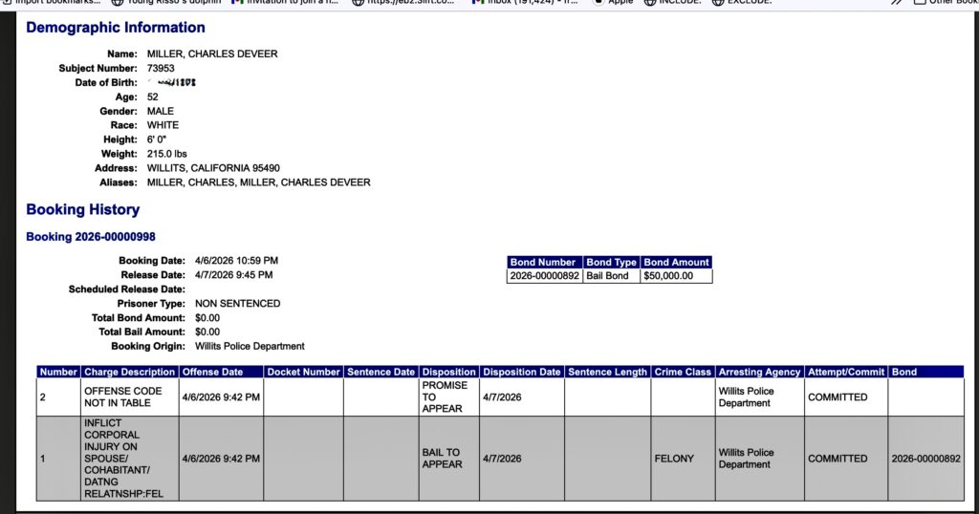
Task: Select the Charge Description column header
Action: pos(129,372)
